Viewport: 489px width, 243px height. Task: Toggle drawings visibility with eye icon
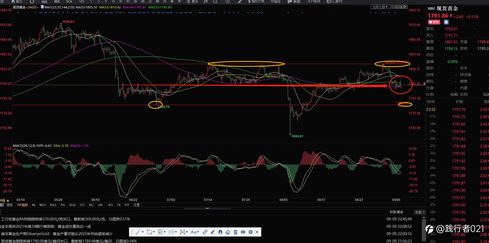pyautogui.click(x=243, y=232)
